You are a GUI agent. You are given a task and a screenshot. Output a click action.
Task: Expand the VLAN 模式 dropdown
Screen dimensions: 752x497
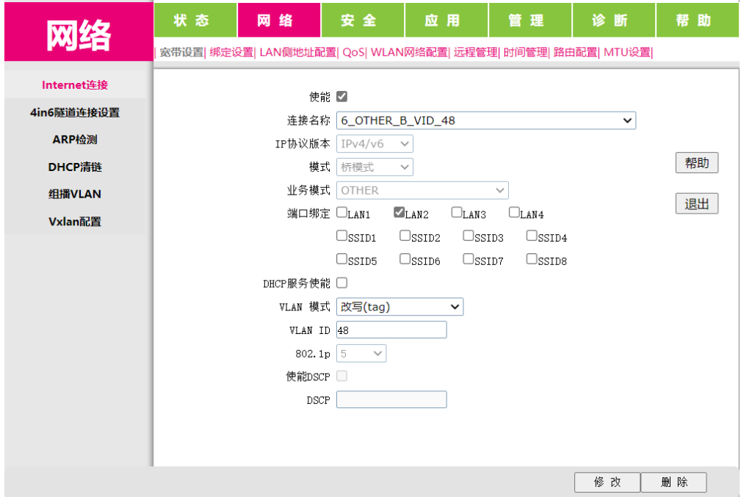pyautogui.click(x=399, y=307)
